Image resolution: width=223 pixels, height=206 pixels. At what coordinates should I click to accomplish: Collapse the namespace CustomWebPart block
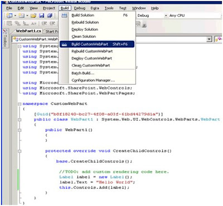click(20, 104)
